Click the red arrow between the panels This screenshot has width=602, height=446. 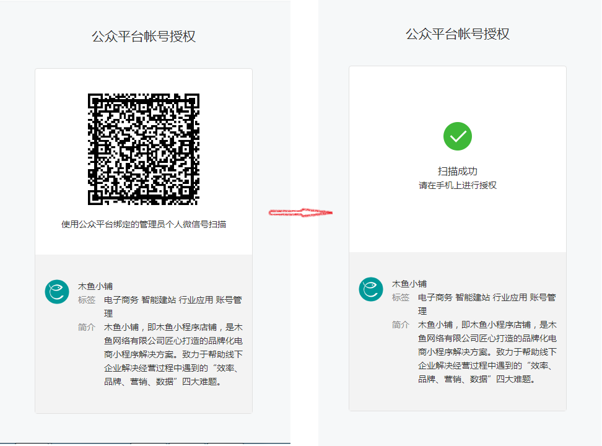tap(302, 213)
